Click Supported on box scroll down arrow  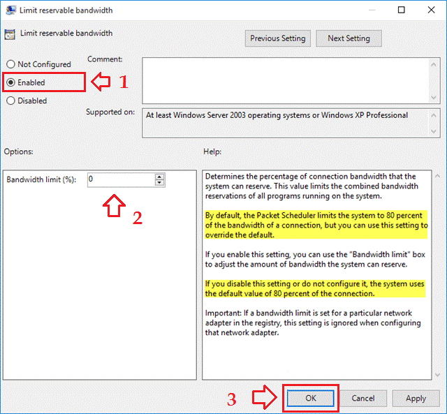[434, 131]
